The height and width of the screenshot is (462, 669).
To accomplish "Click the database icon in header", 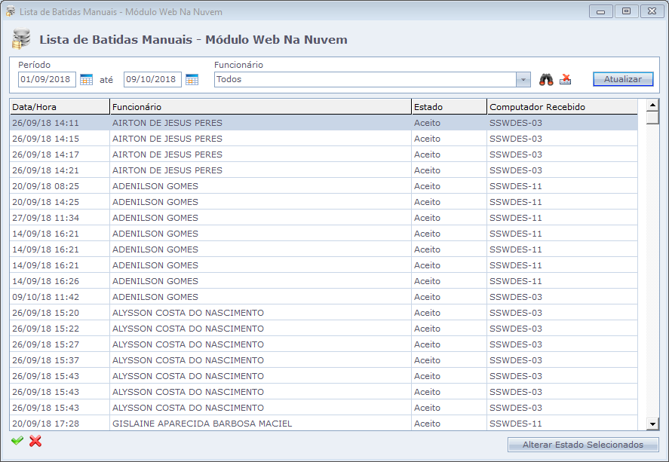I will tap(22, 39).
